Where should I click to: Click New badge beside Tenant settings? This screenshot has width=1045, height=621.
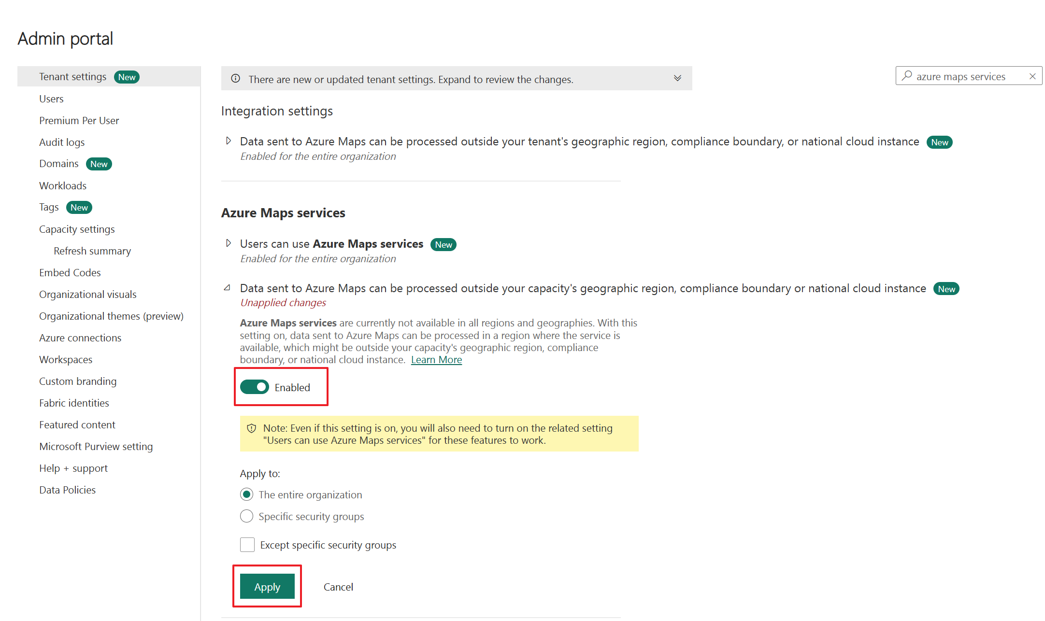(127, 77)
